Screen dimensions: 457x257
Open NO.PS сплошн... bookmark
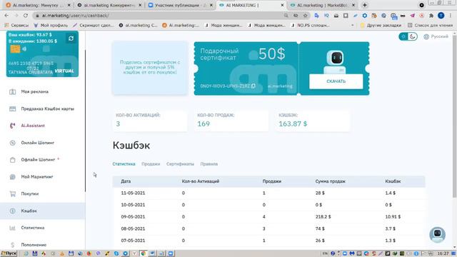(311, 26)
